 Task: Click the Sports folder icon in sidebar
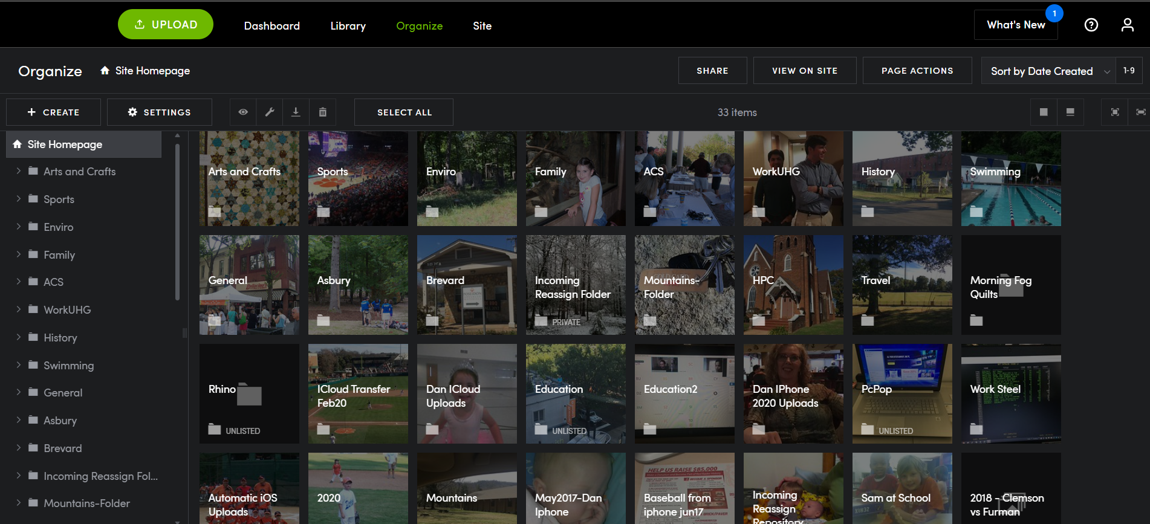33,199
